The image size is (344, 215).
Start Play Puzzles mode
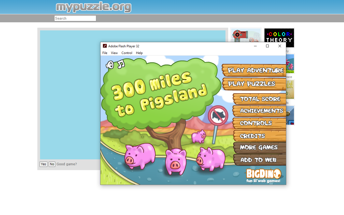pos(254,84)
